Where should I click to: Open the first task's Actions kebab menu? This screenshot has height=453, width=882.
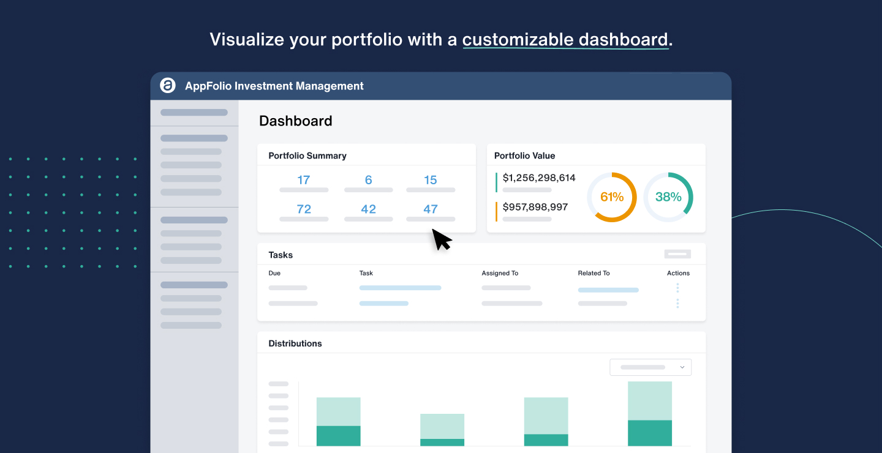(x=677, y=288)
